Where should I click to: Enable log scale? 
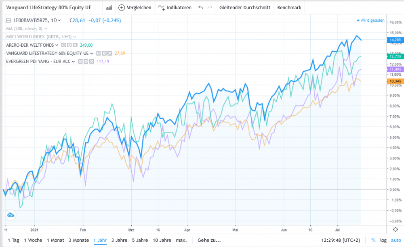pyautogui.click(x=383, y=240)
